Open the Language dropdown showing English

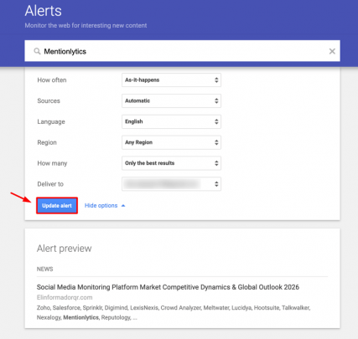click(x=171, y=121)
